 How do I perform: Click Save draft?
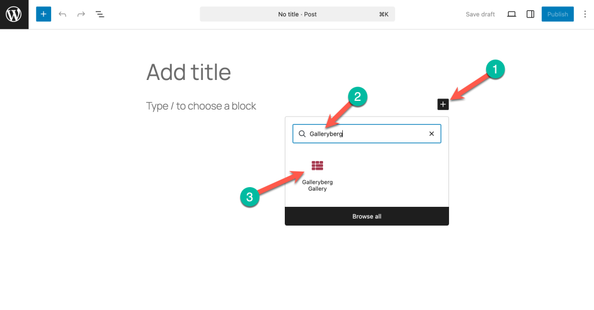coord(480,14)
